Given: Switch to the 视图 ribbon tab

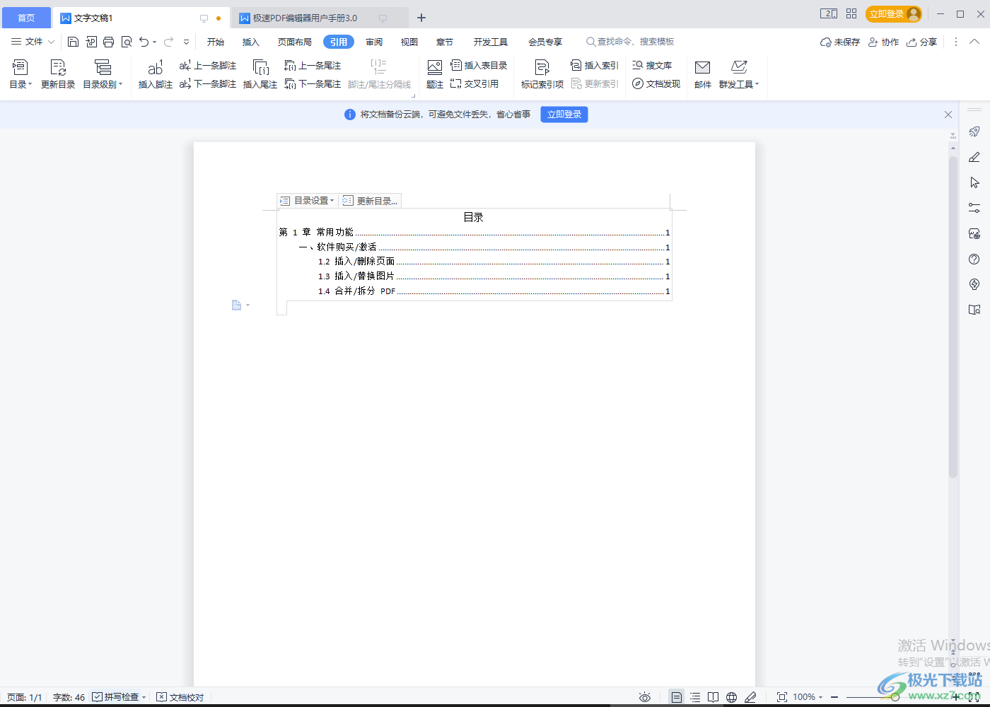Looking at the screenshot, I should click(x=409, y=42).
